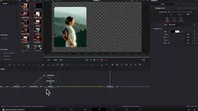Toggle keyframe diamond for Green

[194, 37]
